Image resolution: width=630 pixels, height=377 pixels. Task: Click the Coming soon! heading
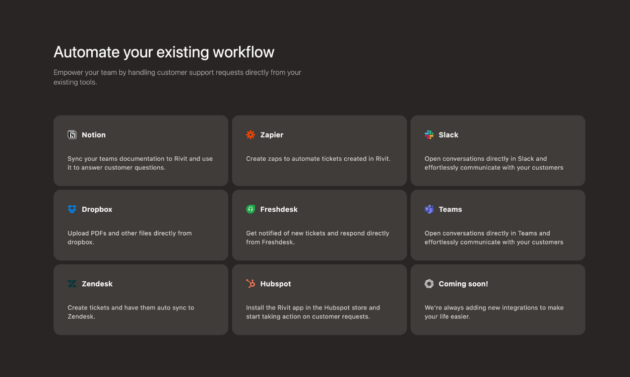[x=463, y=284]
